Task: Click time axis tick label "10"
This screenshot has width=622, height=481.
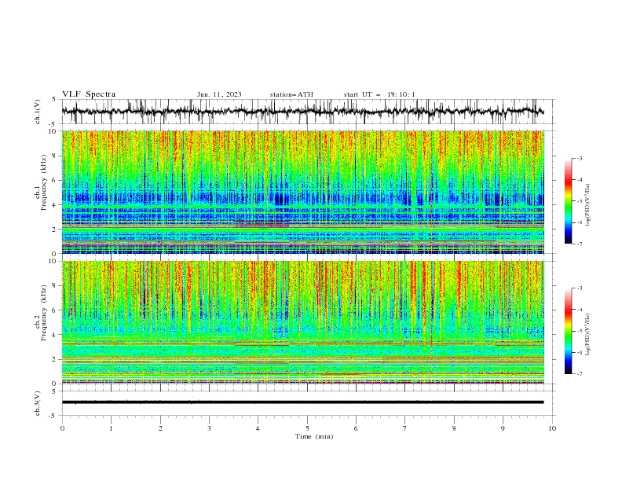Action: tap(552, 428)
